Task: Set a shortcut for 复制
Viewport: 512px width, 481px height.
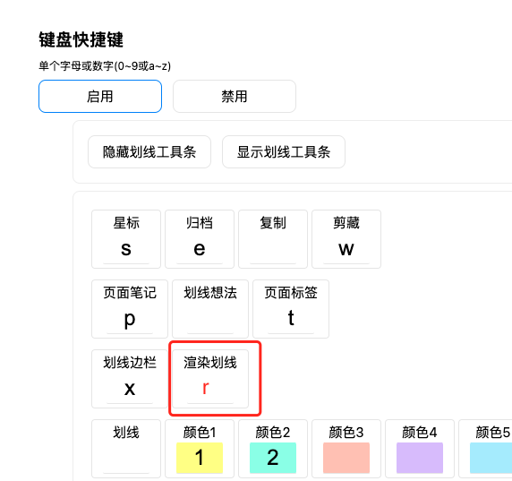Action: (x=273, y=249)
